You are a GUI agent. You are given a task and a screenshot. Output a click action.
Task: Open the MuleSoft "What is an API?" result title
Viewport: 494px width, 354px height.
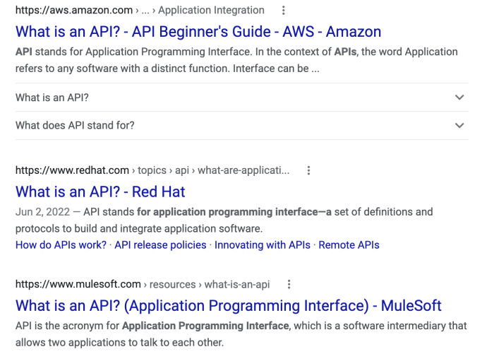coord(229,306)
